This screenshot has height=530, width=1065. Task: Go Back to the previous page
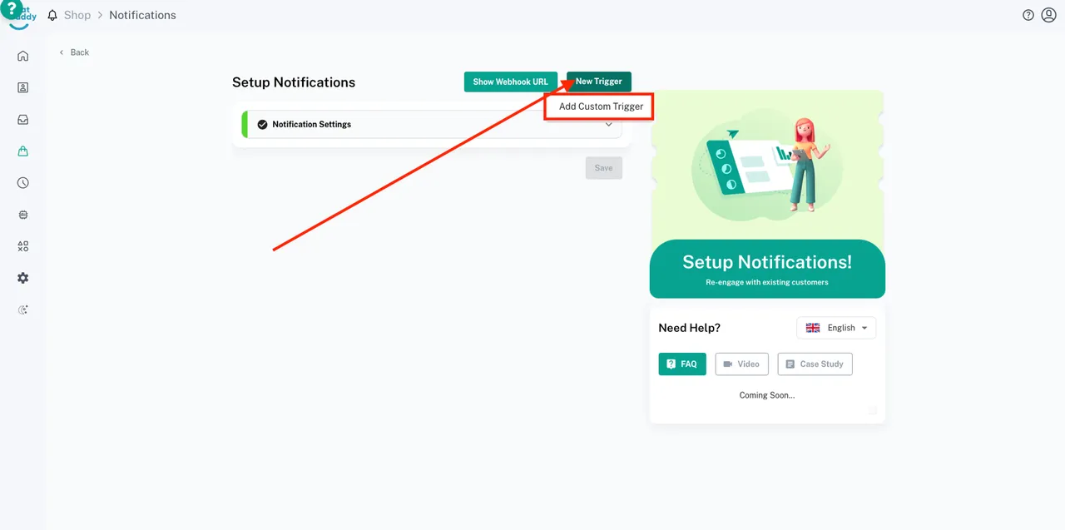pos(75,52)
